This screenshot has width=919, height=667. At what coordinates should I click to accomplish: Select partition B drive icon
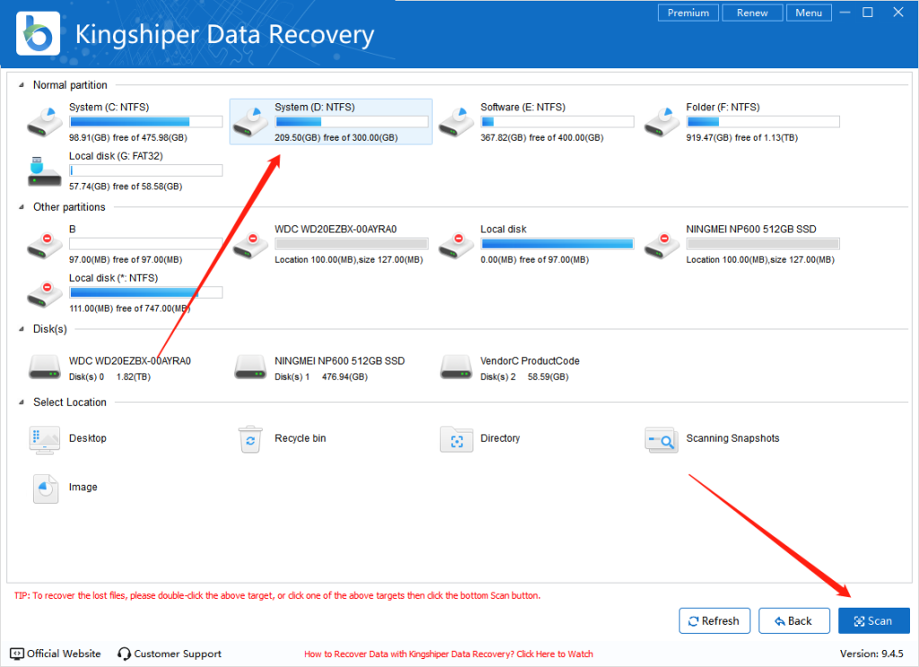pyautogui.click(x=45, y=245)
